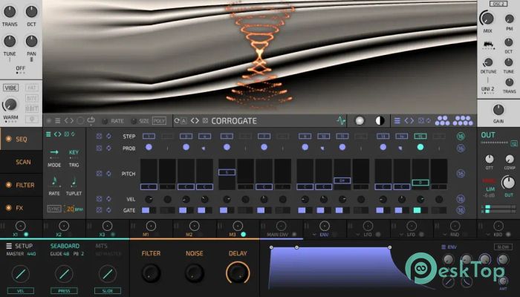Click the waveform icon next to CORROGATE

342,120
